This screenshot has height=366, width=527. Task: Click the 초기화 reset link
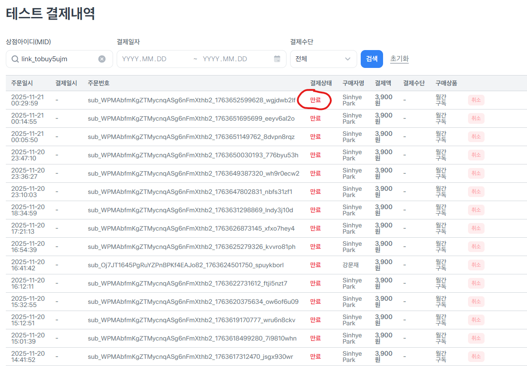399,59
